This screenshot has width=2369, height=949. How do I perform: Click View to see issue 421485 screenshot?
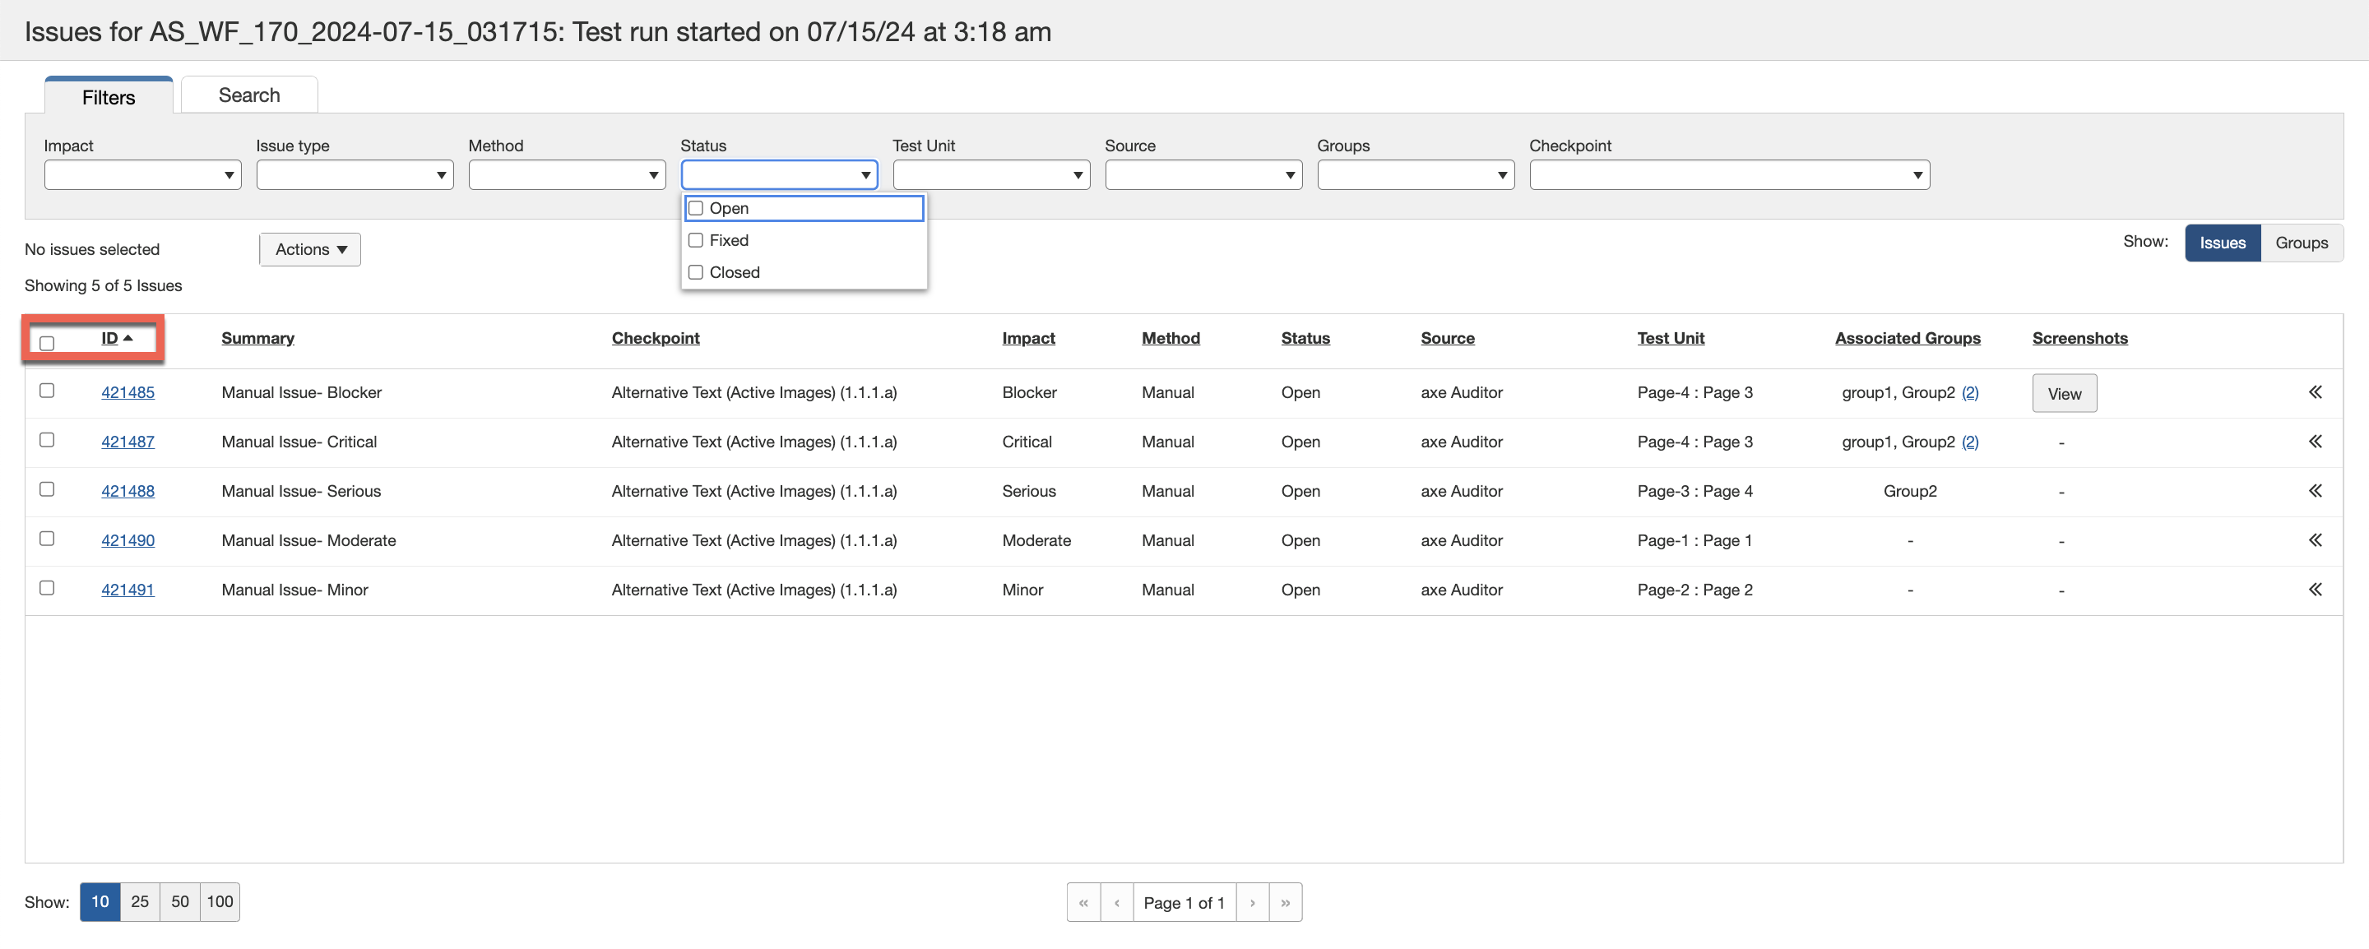click(x=2064, y=392)
